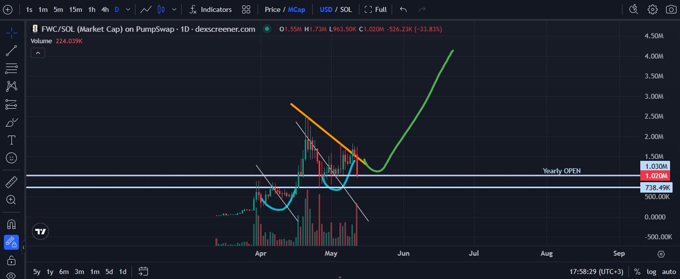680x279 pixels.
Task: Select the brush drawing tool
Action: (11, 122)
